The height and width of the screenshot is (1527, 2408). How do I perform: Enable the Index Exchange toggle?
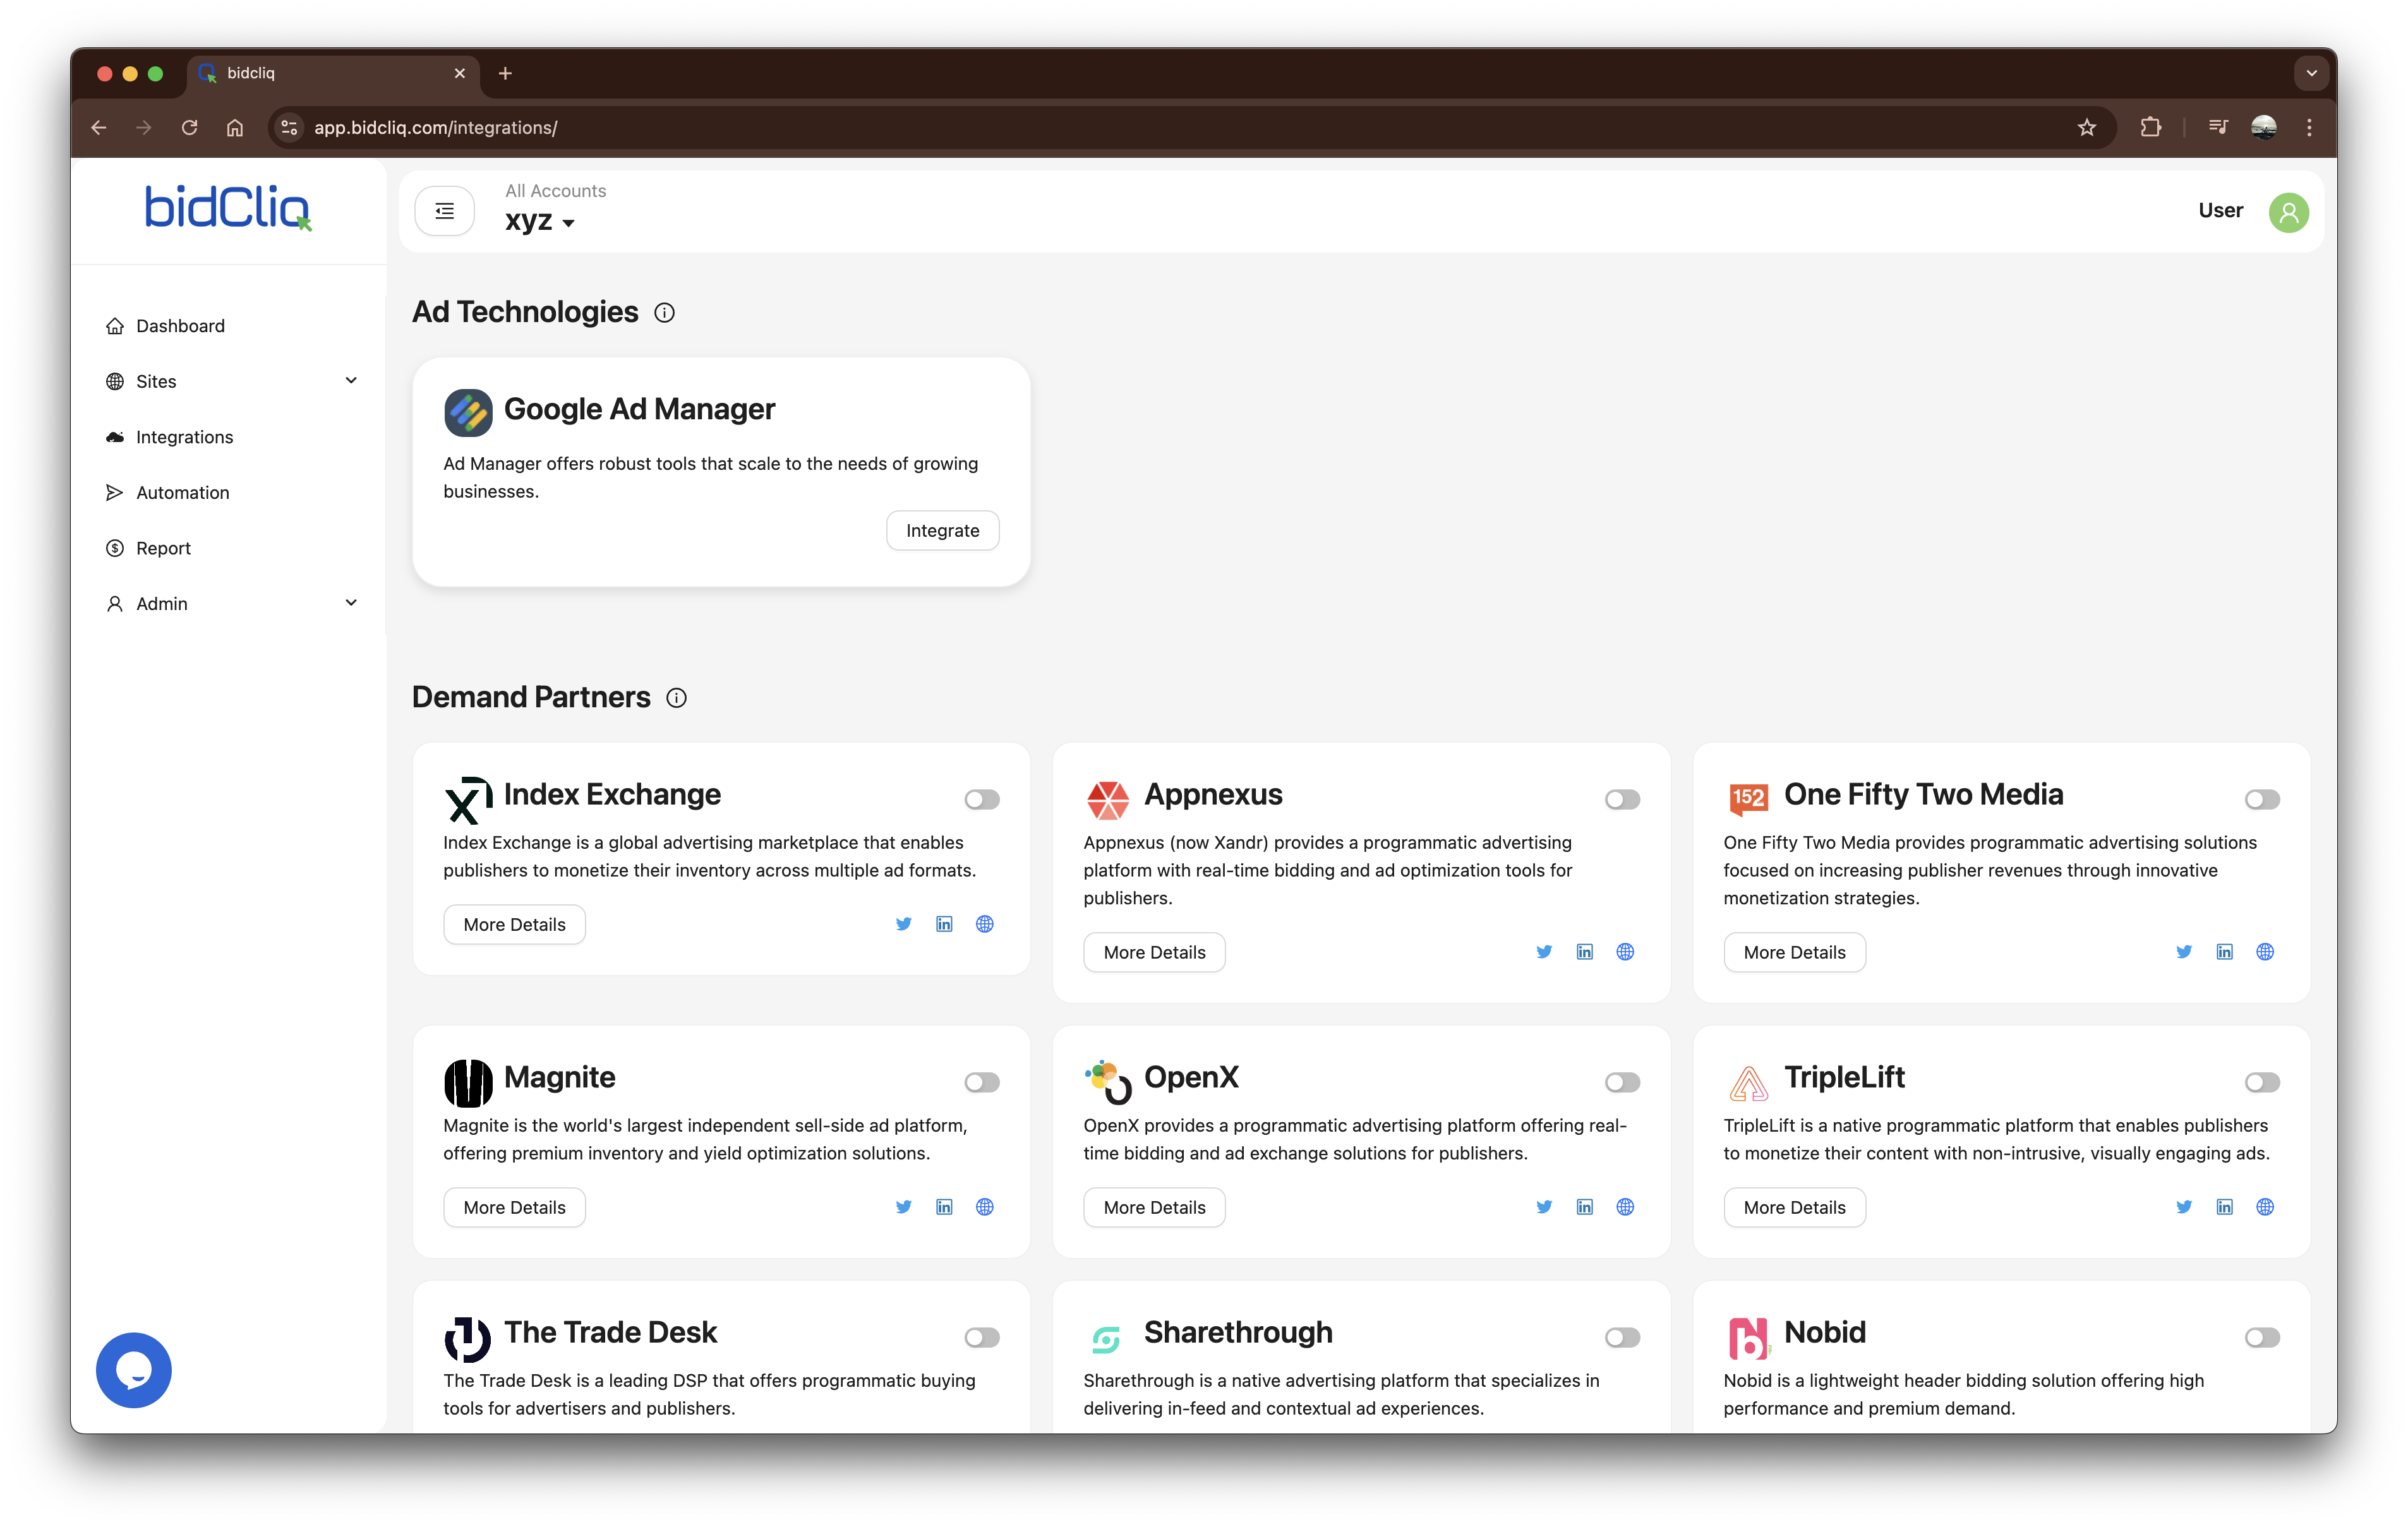[982, 800]
